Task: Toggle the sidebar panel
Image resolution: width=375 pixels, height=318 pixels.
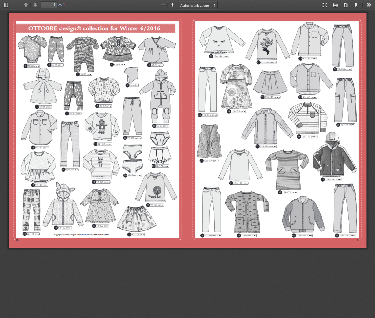Action: tap(6, 5)
